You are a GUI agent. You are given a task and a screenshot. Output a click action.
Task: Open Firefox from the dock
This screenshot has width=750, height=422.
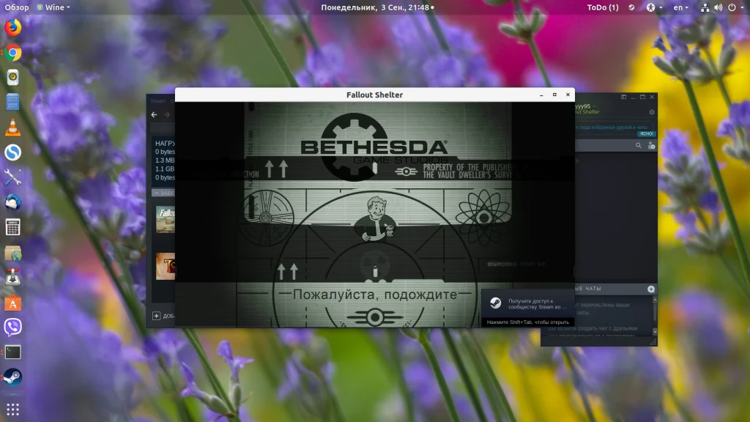tap(13, 27)
